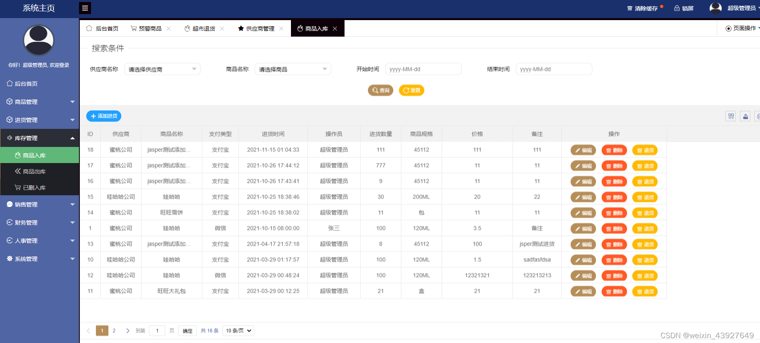The height and width of the screenshot is (343, 760).
Task: Edit row ID 10 with 编辑
Action: [x=583, y=260]
